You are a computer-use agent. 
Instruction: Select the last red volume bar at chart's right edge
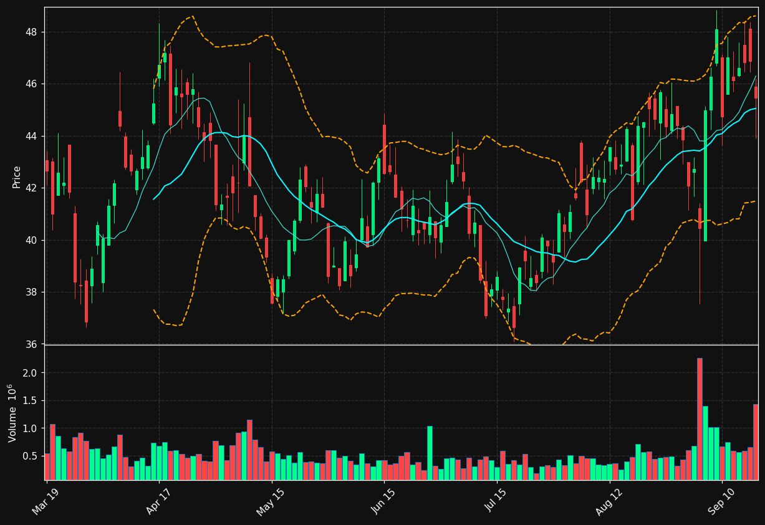coord(756,442)
